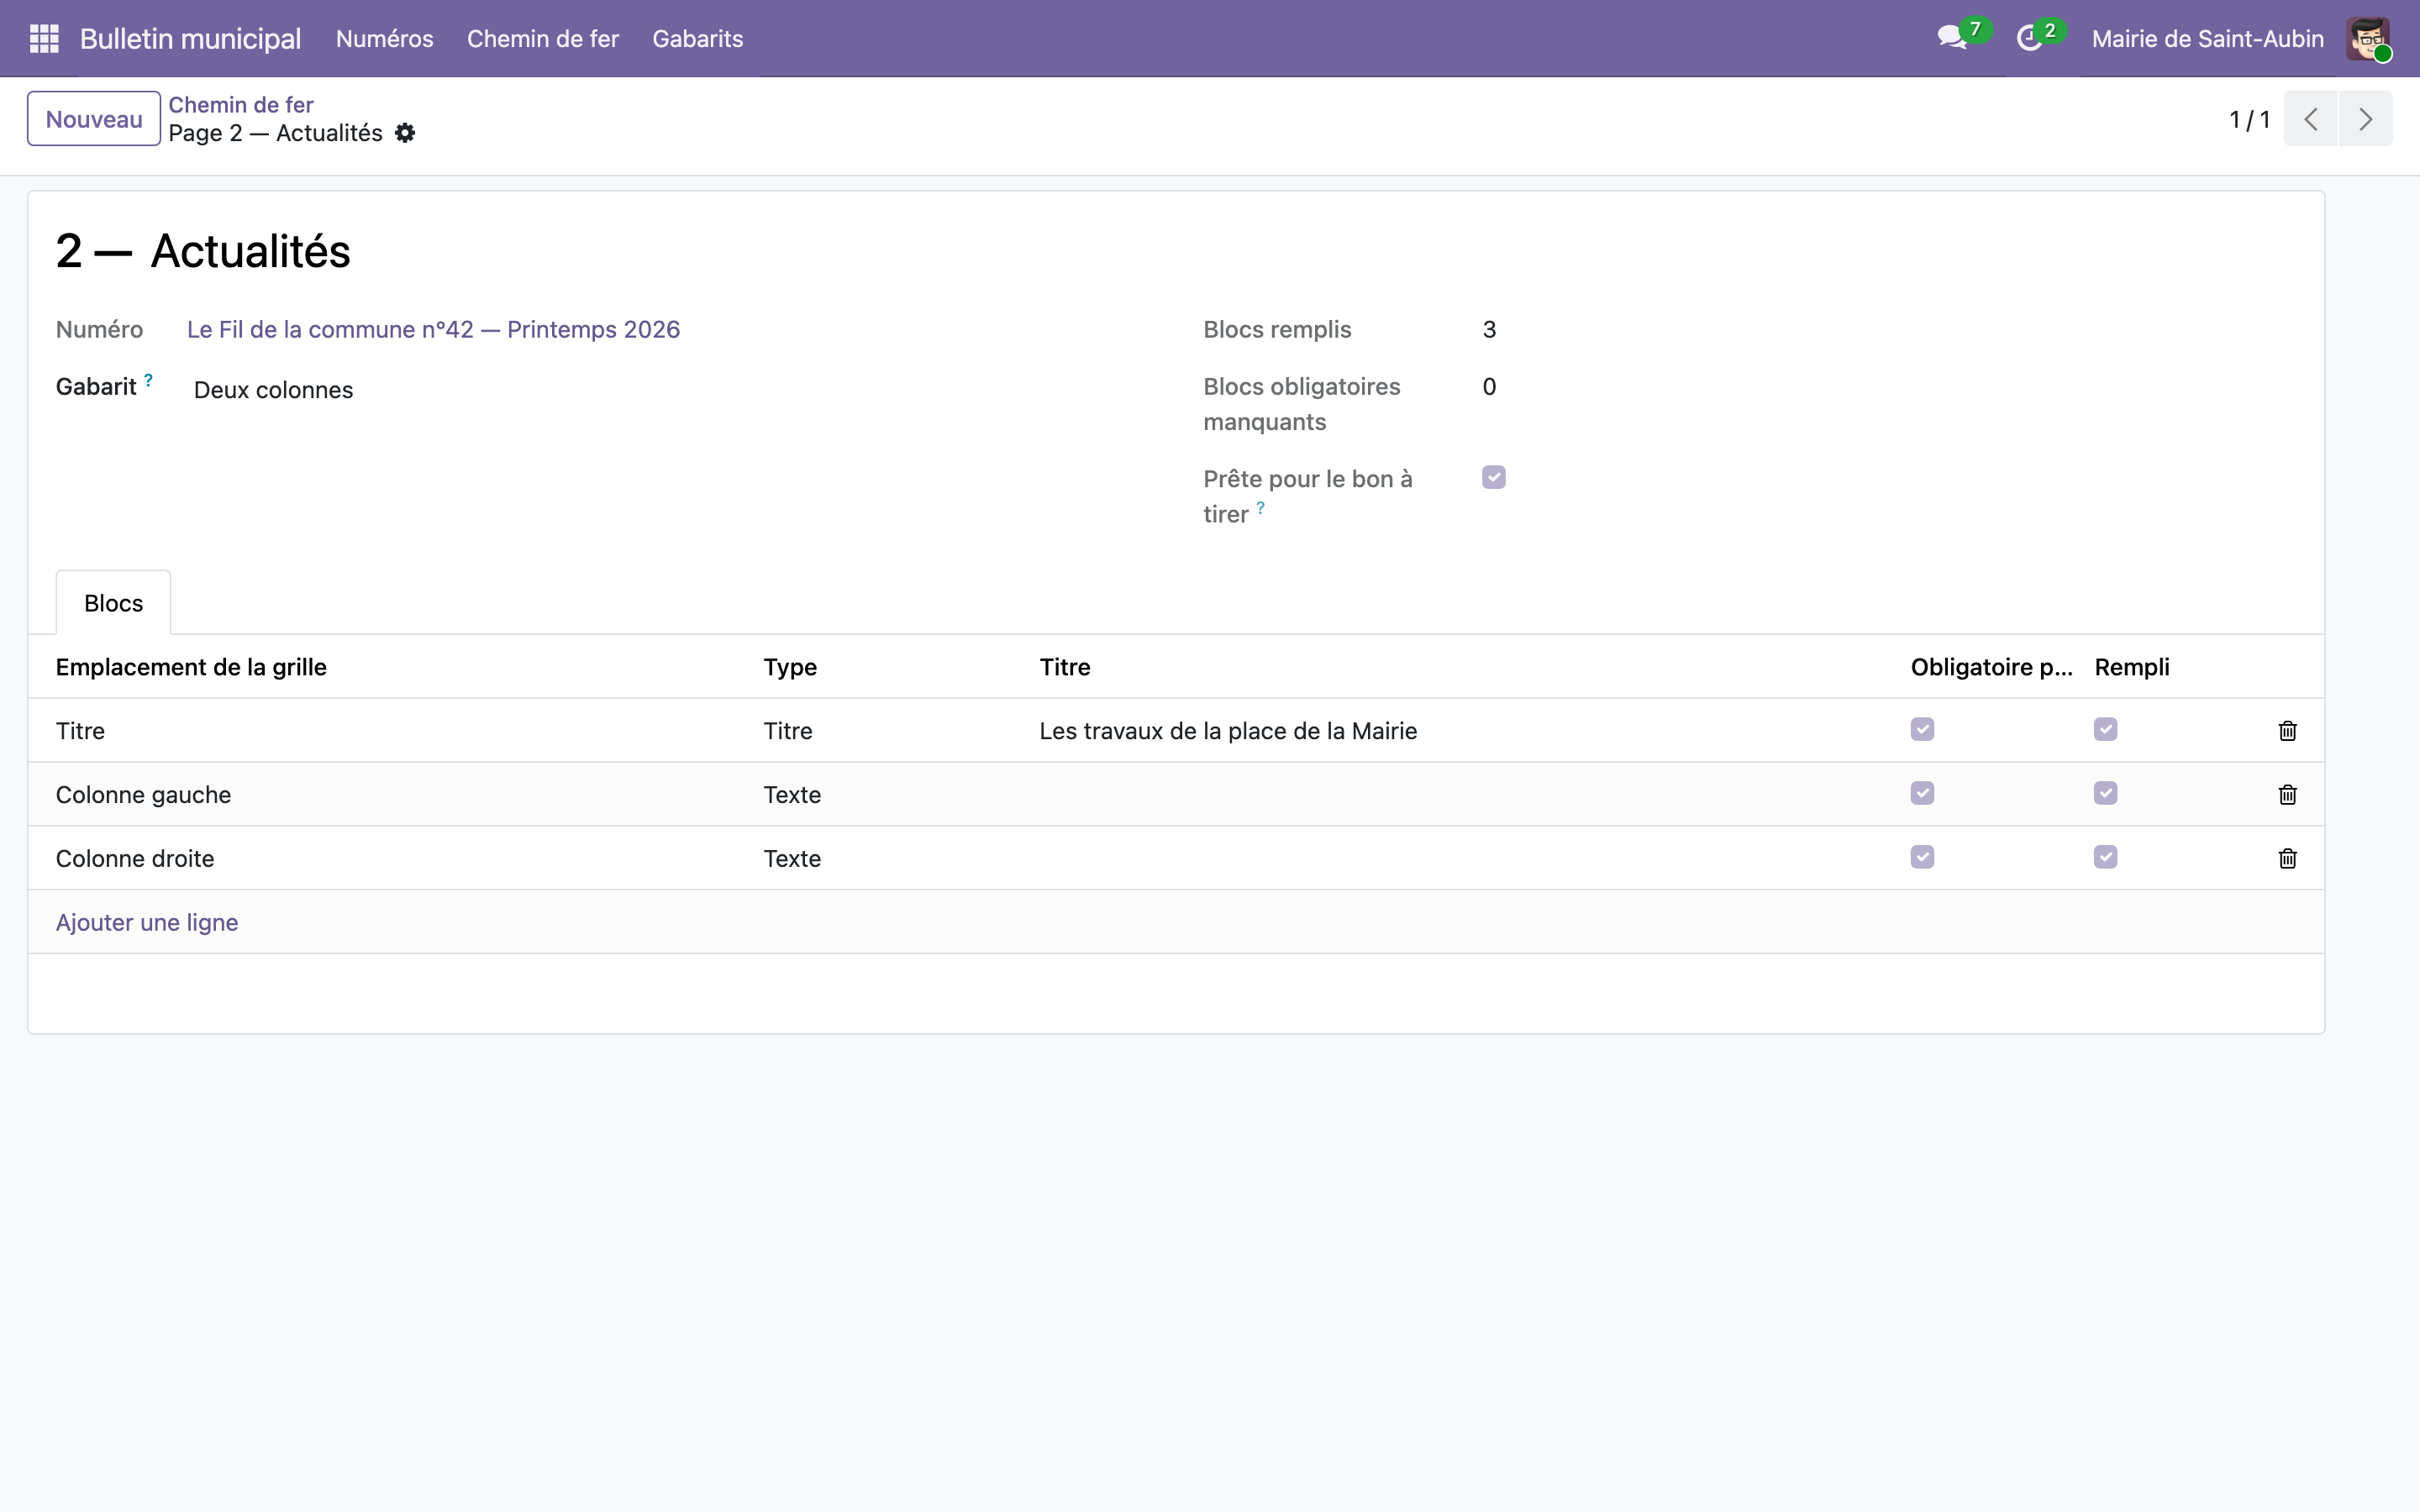Screen dimensions: 2420x1512
Task: Go back via Chemin de fer breadcrumb
Action: coord(241,104)
